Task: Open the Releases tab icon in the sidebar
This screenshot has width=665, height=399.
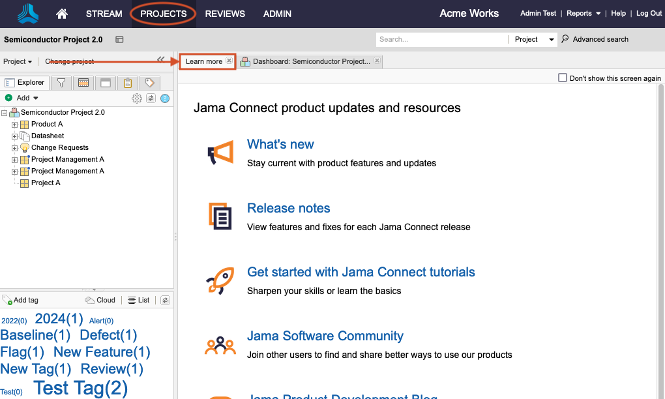Action: tap(83, 83)
